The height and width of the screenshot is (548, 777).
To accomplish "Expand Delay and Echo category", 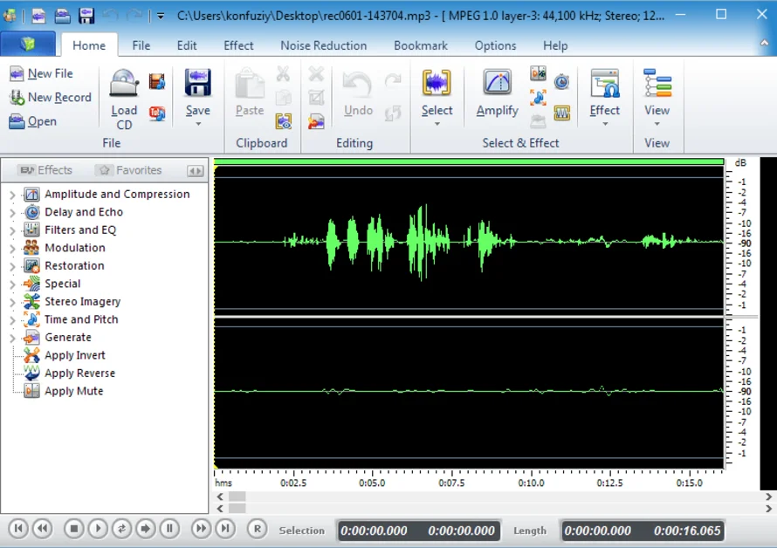I will pos(12,213).
